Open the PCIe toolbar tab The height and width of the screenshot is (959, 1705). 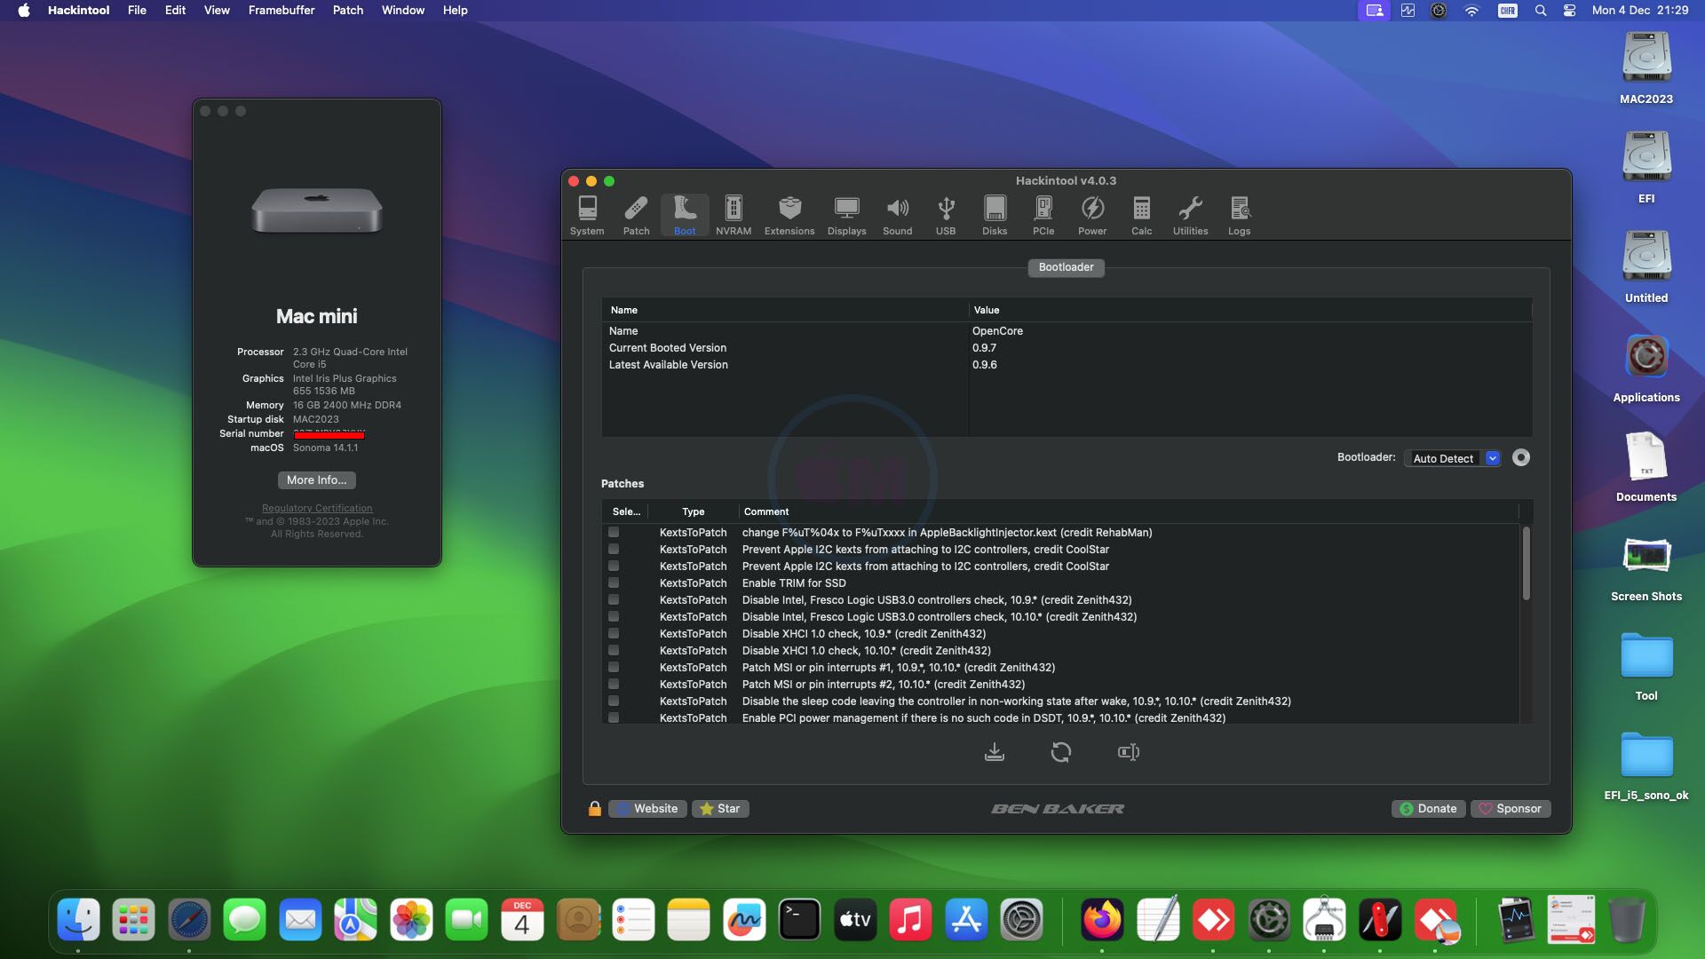coord(1043,216)
